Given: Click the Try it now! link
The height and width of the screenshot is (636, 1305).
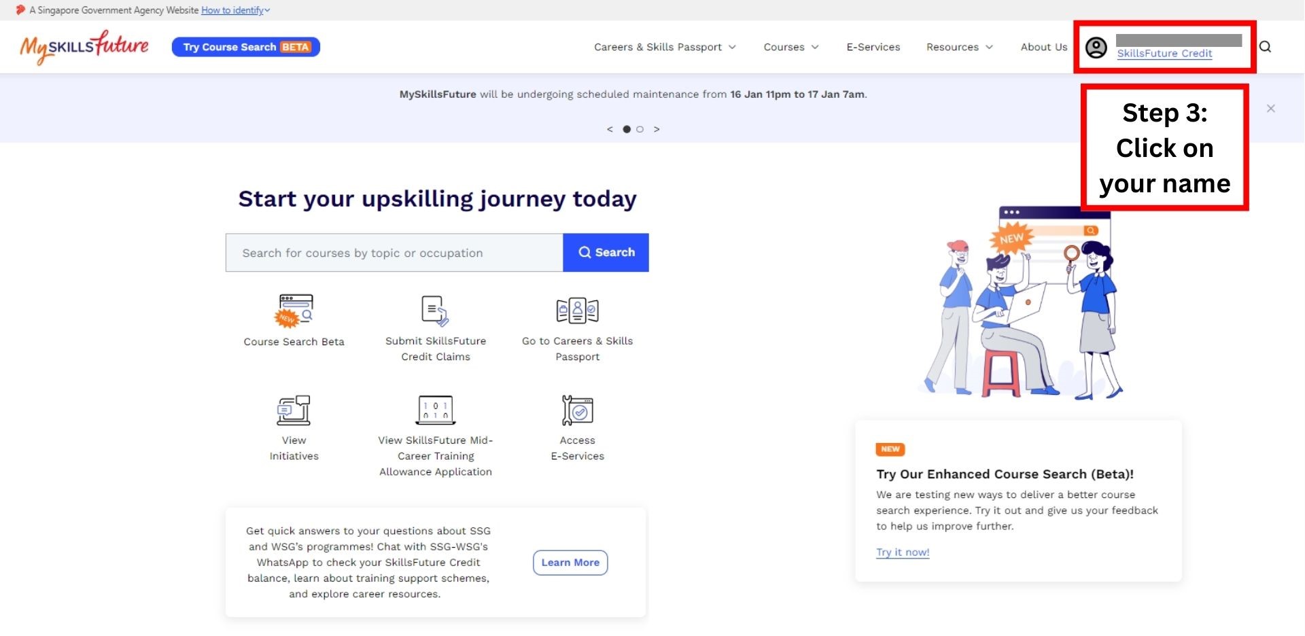Looking at the screenshot, I should 903,552.
